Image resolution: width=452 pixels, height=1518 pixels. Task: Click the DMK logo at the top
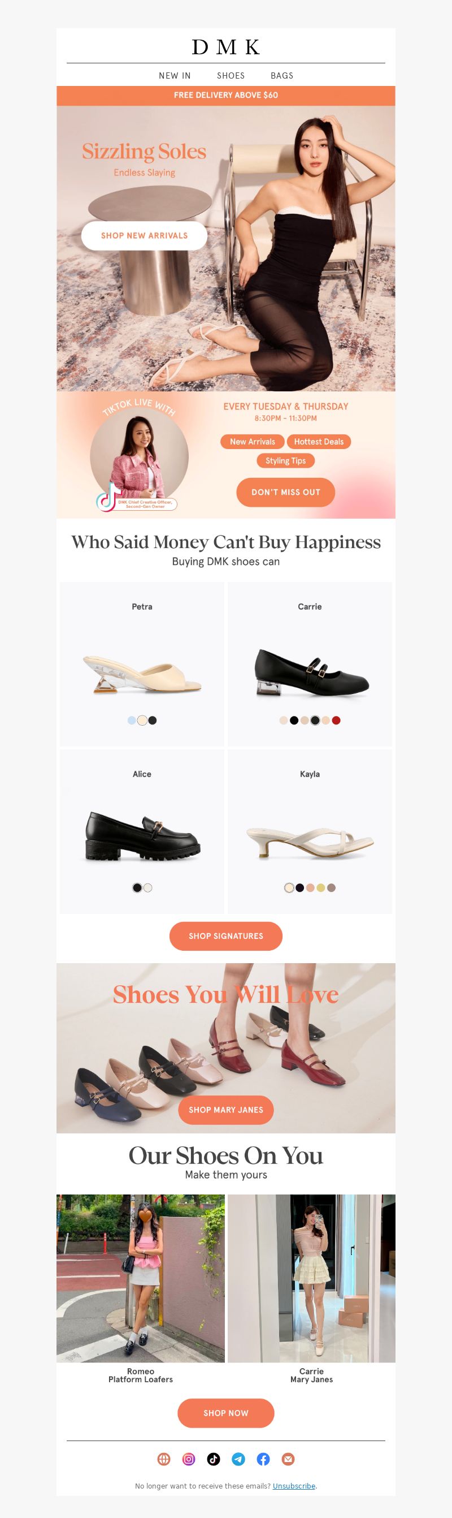point(226,47)
